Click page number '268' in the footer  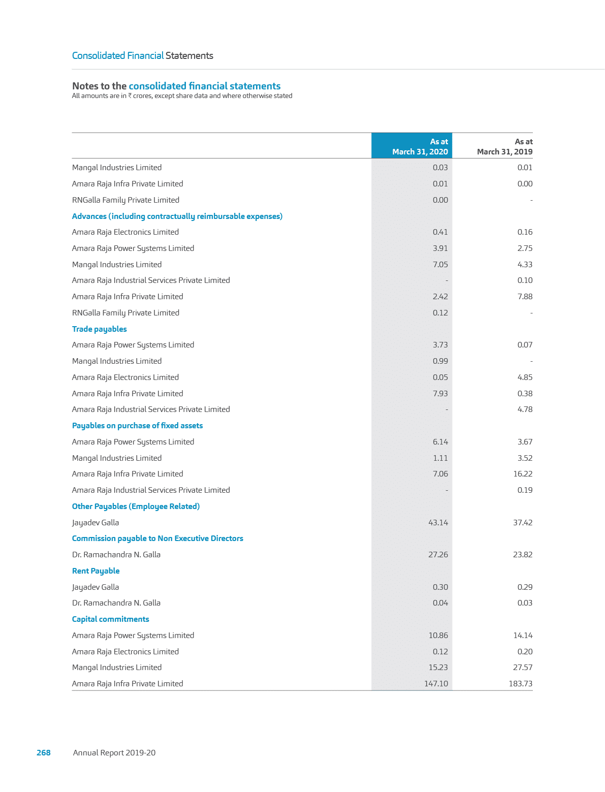(44, 753)
